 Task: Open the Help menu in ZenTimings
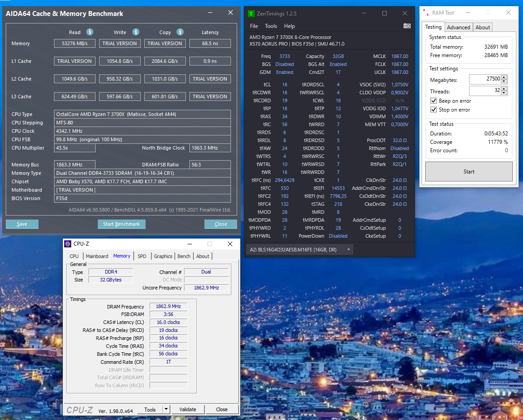tap(289, 26)
